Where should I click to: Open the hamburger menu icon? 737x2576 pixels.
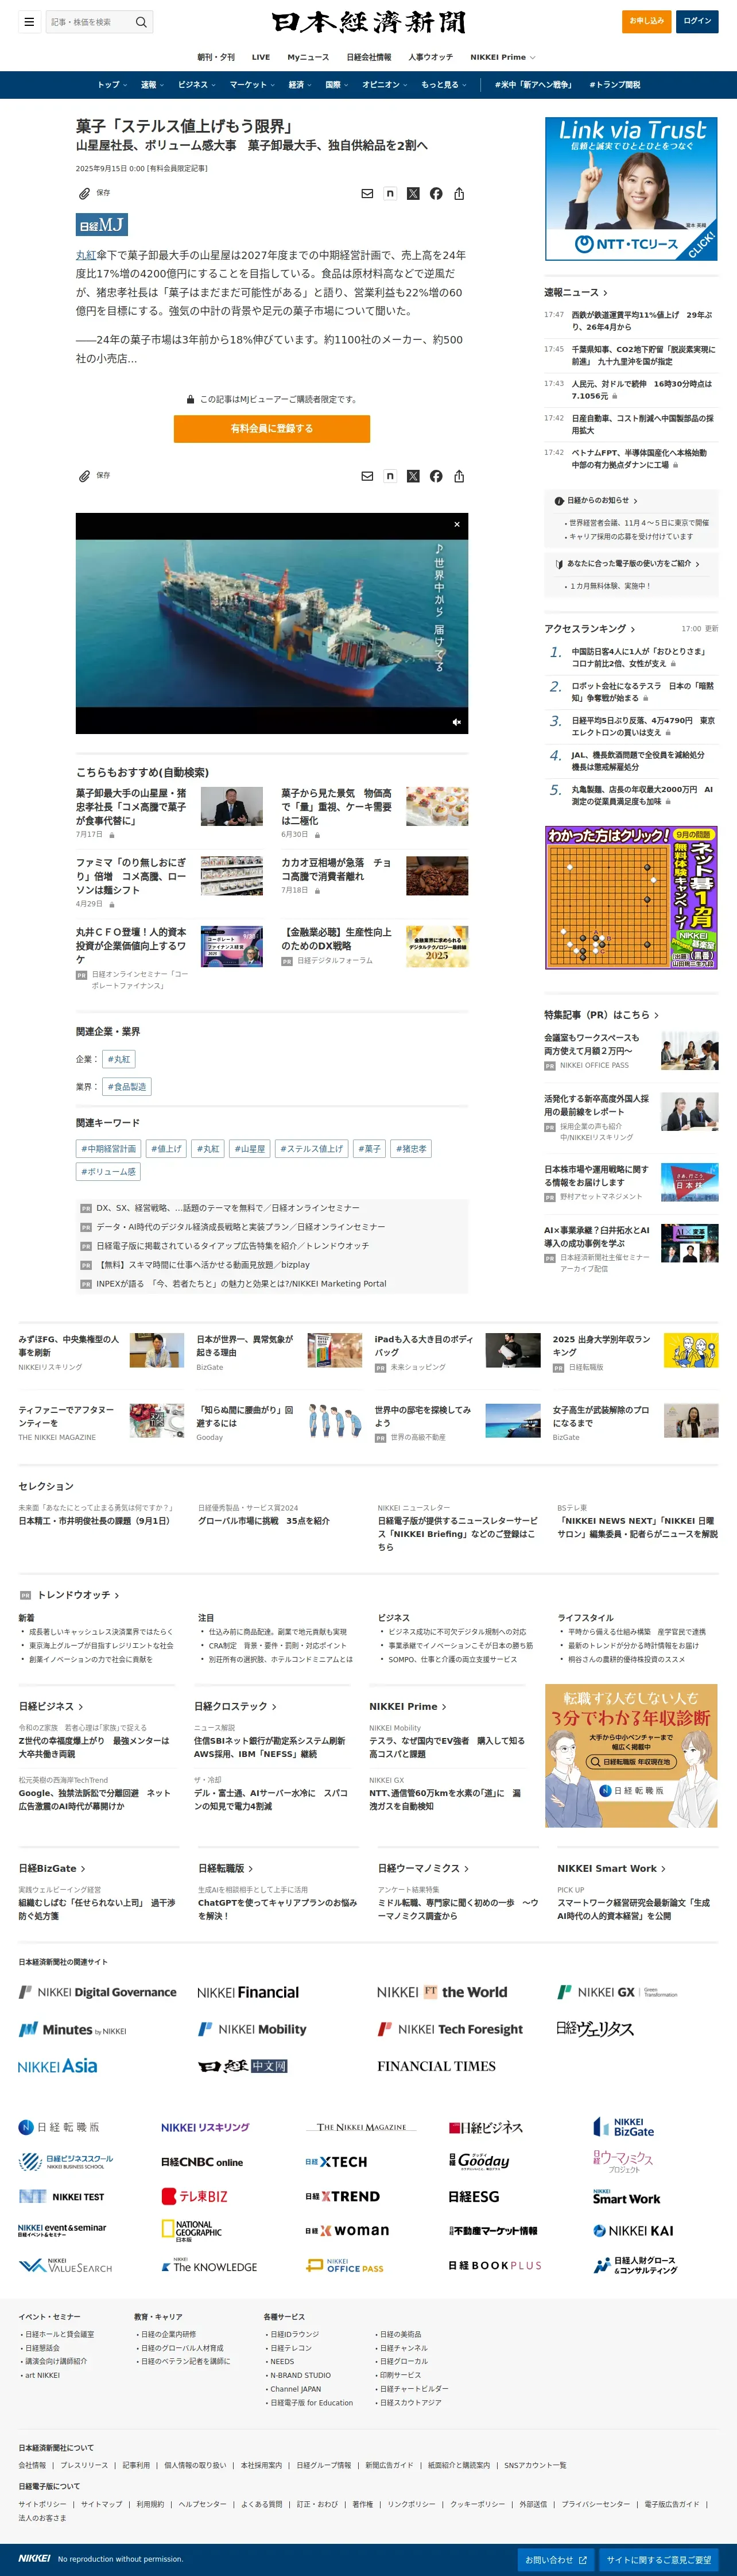point(29,21)
